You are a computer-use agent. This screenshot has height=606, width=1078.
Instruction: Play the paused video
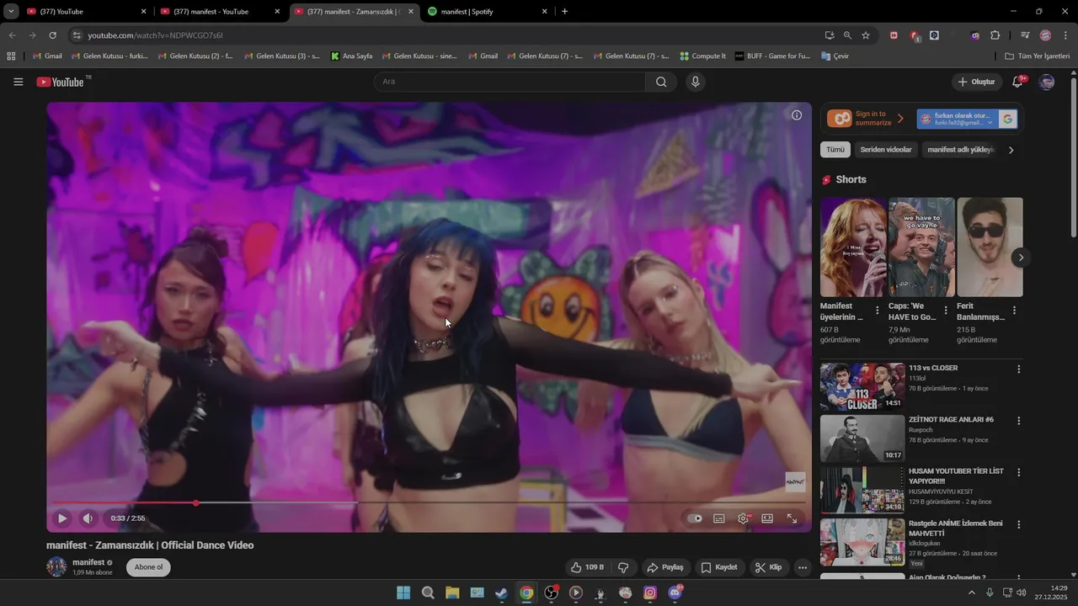pos(62,518)
